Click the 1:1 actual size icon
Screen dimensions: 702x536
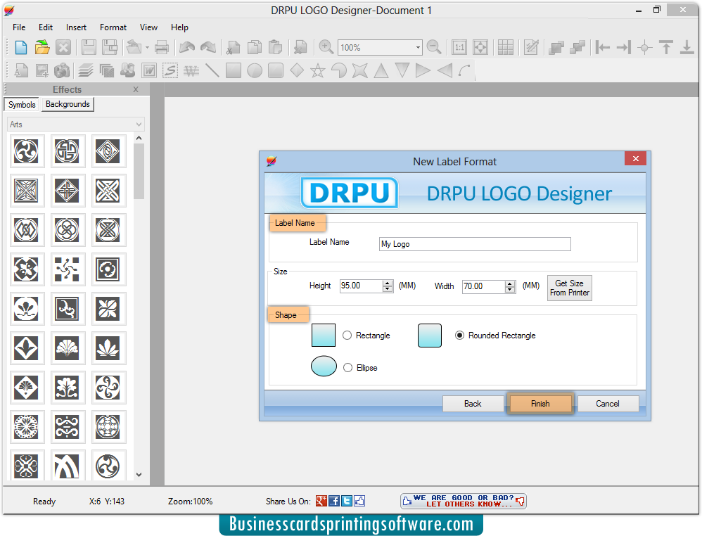[x=459, y=47]
